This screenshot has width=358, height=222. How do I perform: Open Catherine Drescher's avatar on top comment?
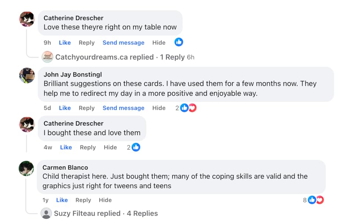pyautogui.click(x=27, y=19)
